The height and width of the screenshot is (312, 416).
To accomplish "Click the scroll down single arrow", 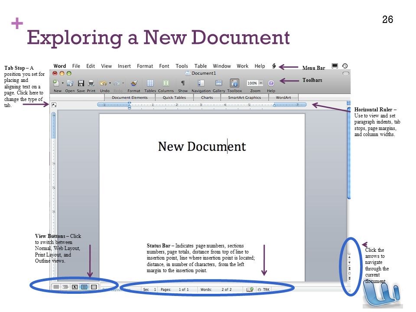I will pyautogui.click(x=349, y=263).
